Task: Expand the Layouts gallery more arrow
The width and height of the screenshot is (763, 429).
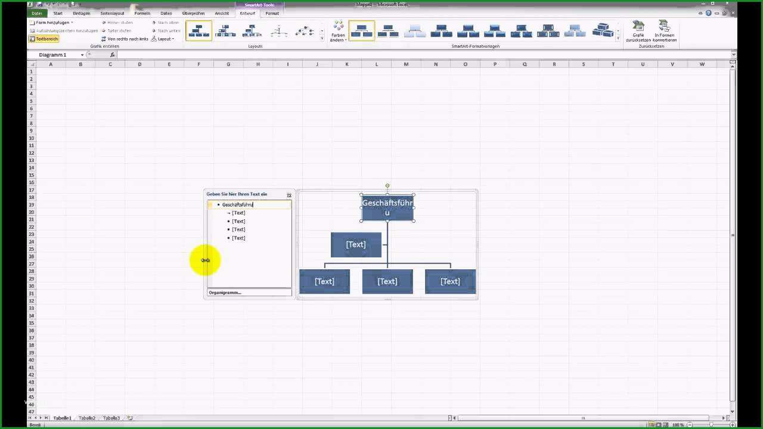Action: coord(322,38)
